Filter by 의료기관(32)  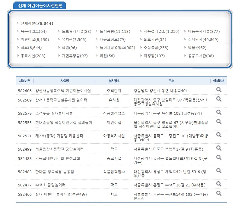click(x=155, y=39)
